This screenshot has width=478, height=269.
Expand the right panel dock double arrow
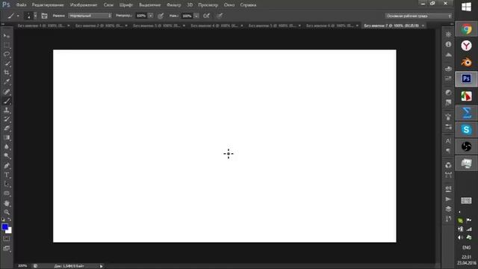click(451, 24)
